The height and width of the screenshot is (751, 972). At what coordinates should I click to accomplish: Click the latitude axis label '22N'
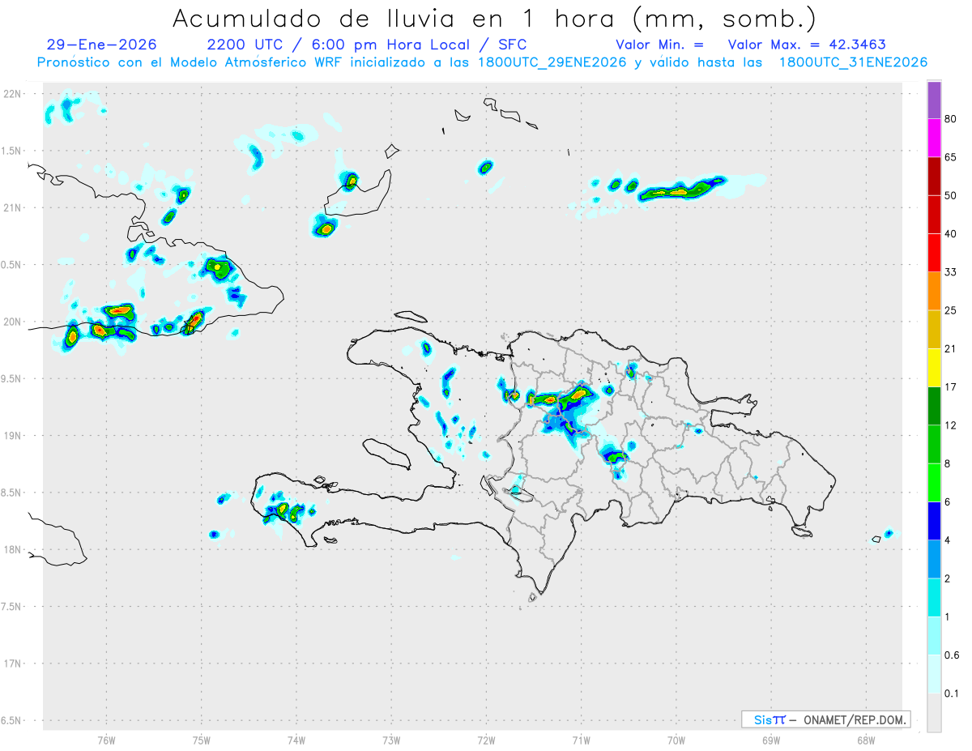14,94
